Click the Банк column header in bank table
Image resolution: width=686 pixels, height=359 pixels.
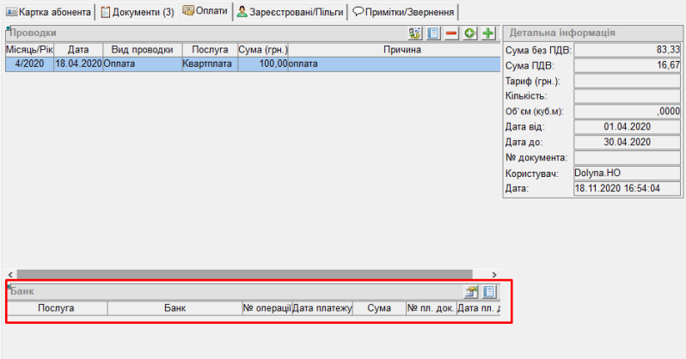click(175, 307)
